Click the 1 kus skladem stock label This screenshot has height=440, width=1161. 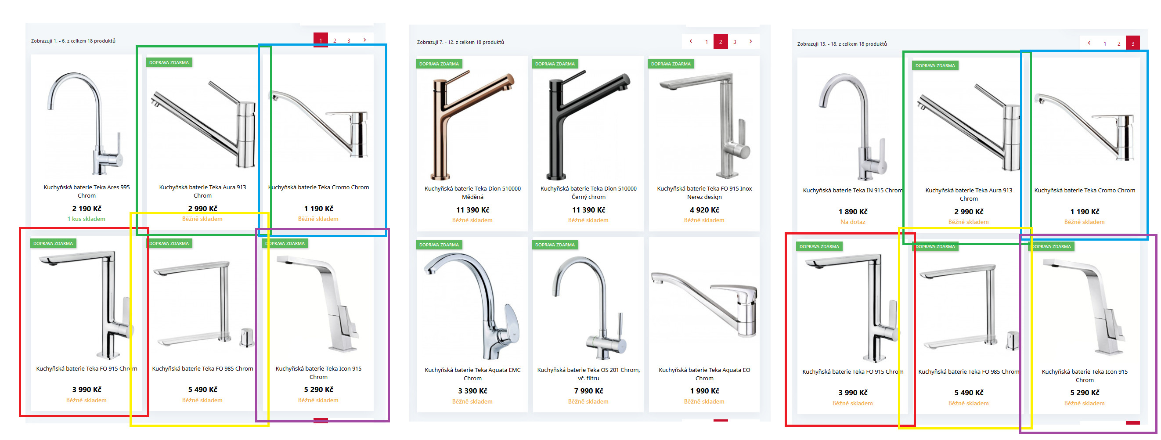tap(86, 219)
